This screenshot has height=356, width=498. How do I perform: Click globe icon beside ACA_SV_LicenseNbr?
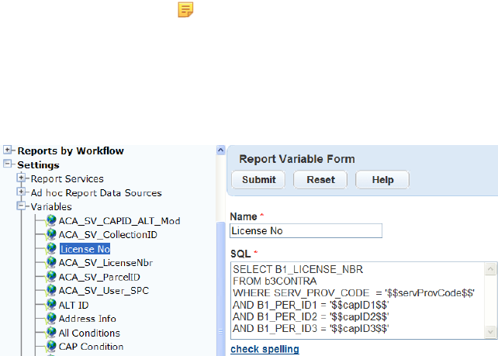point(51,262)
